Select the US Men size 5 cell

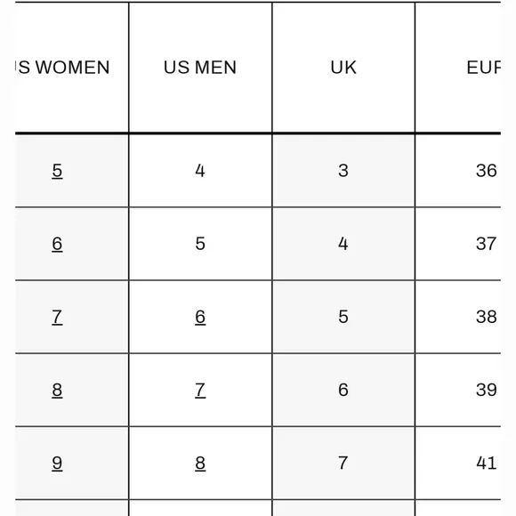[200, 244]
